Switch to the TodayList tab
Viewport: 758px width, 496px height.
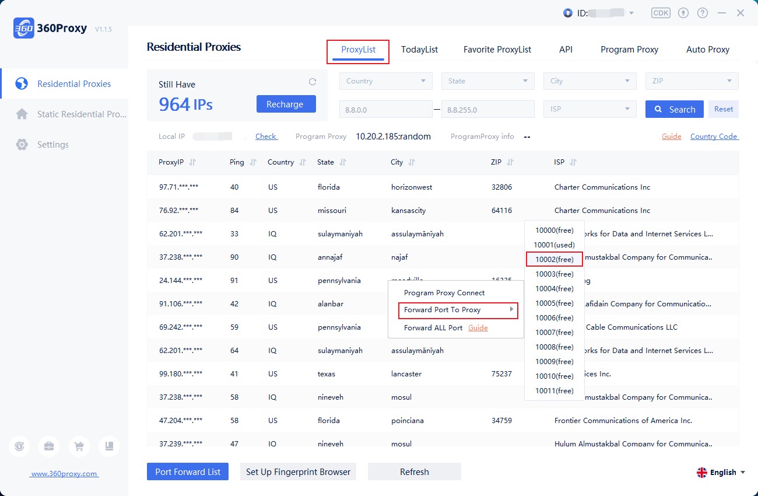[419, 50]
